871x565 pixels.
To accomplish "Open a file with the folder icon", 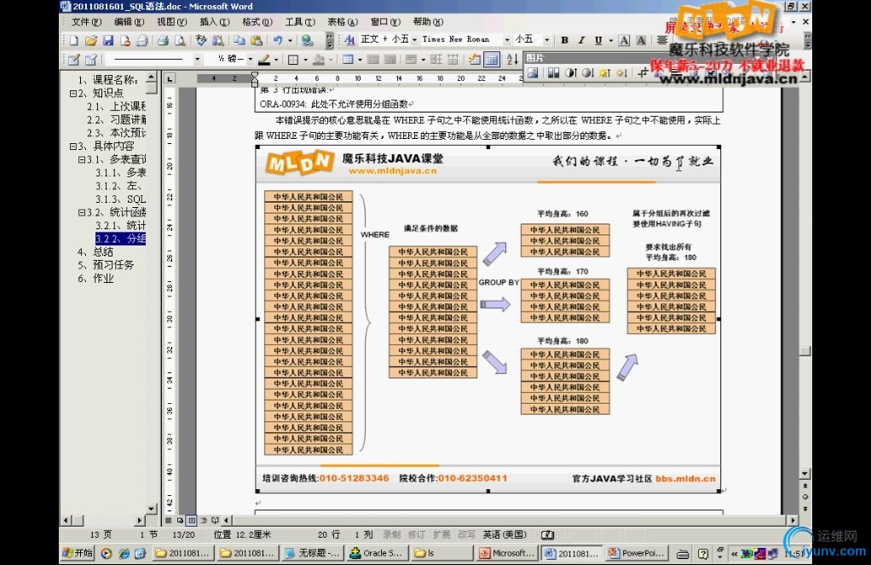I will [x=91, y=40].
